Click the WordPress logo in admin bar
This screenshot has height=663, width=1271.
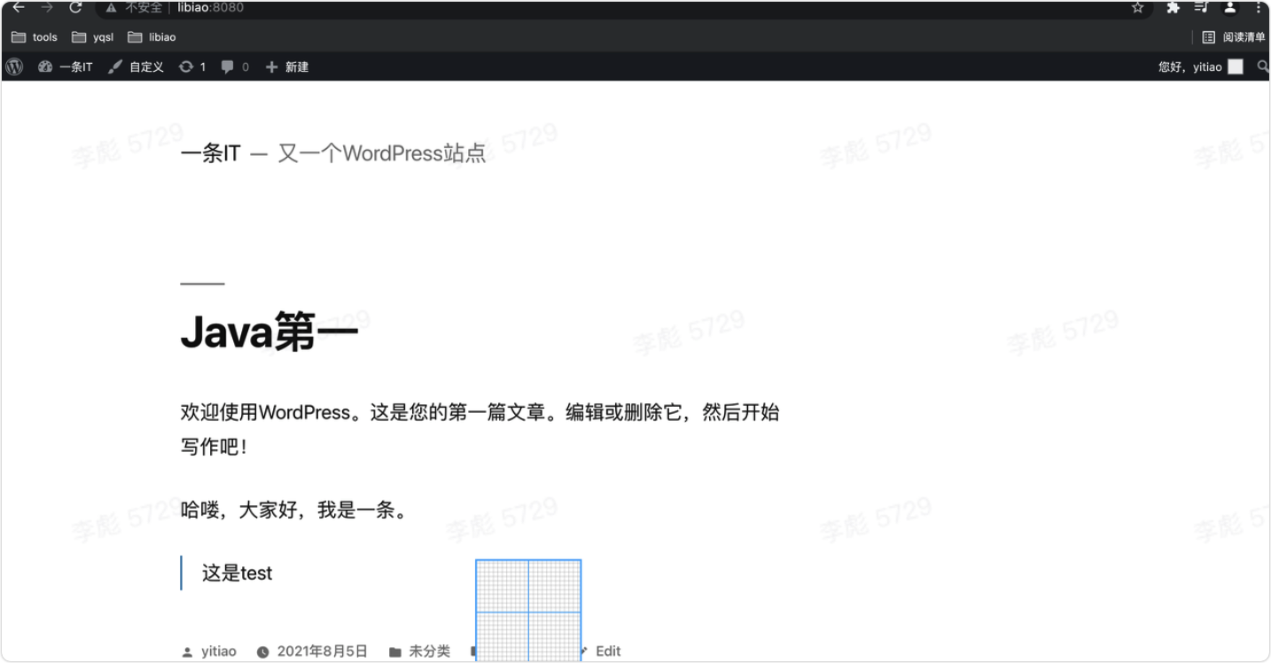click(x=14, y=66)
